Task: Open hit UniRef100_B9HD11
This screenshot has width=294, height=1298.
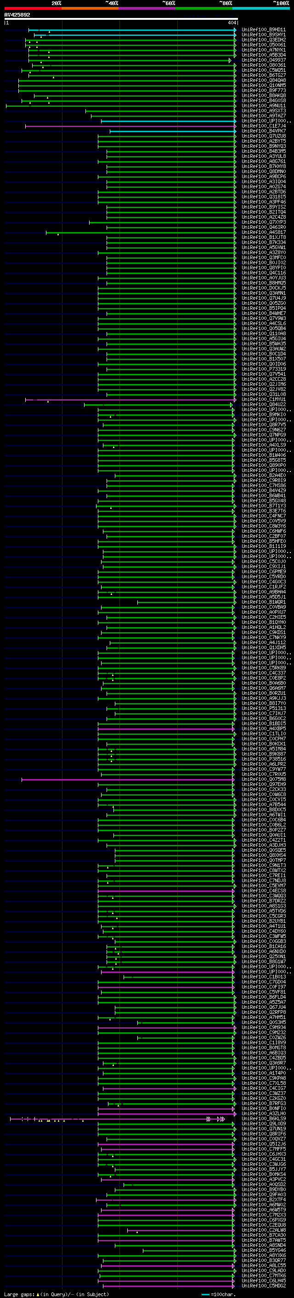Action: (264, 30)
